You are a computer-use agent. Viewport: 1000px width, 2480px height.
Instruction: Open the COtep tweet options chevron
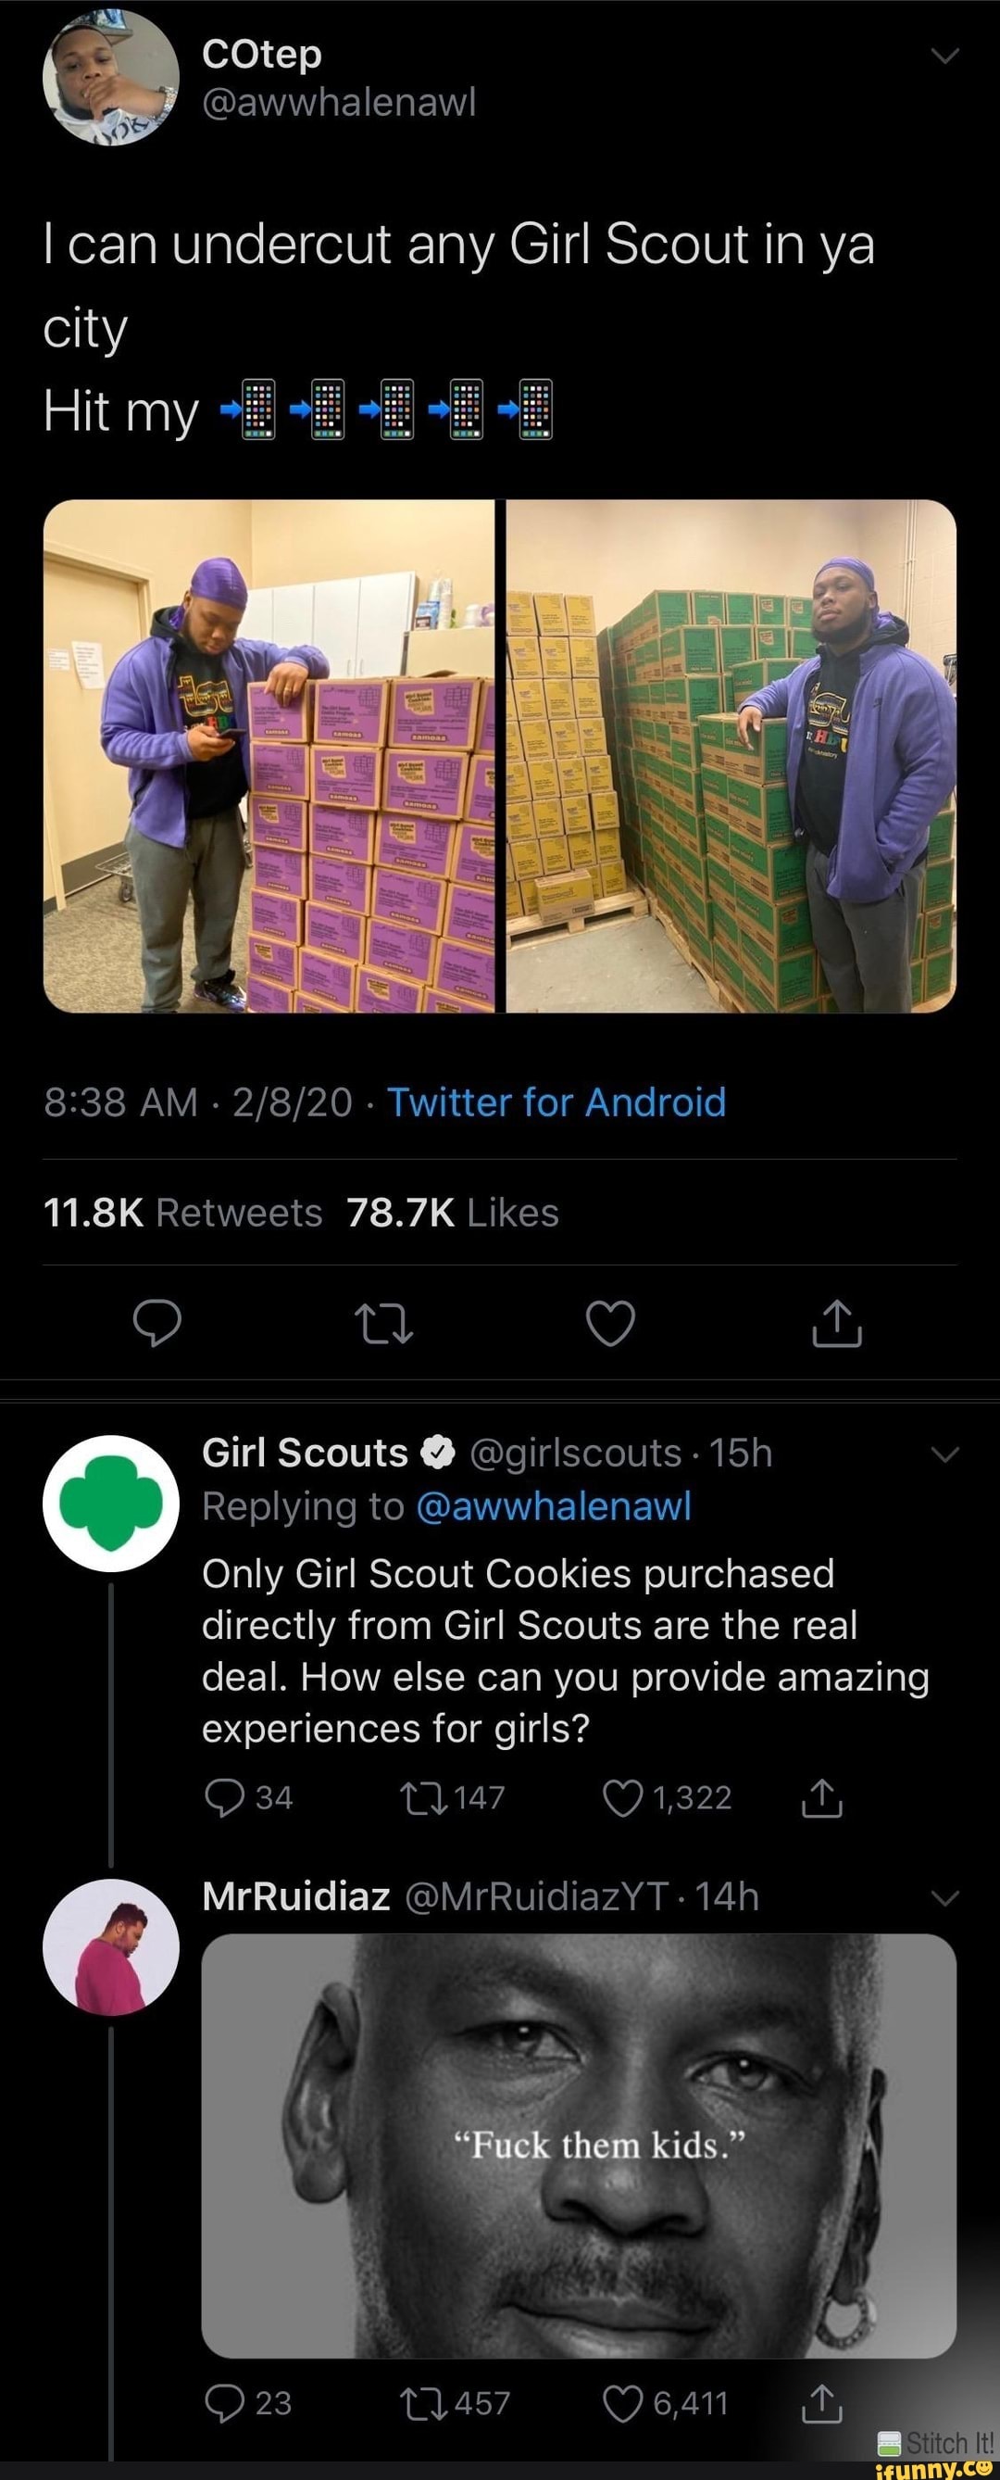pyautogui.click(x=946, y=57)
